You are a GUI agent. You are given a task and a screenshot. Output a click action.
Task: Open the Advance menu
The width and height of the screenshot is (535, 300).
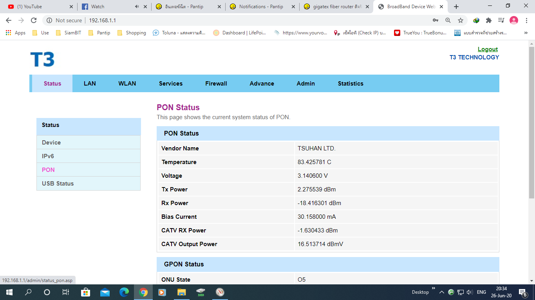click(x=262, y=84)
